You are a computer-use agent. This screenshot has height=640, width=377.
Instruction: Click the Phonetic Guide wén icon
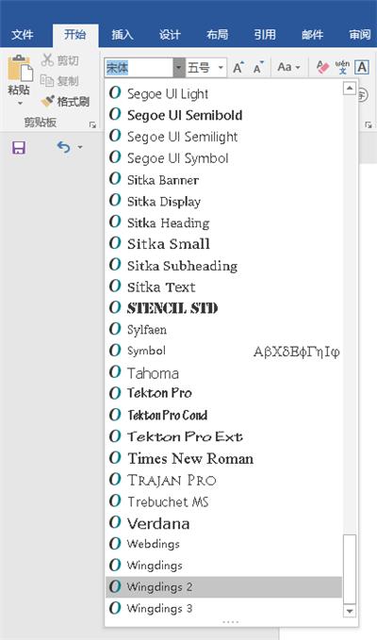tap(342, 67)
